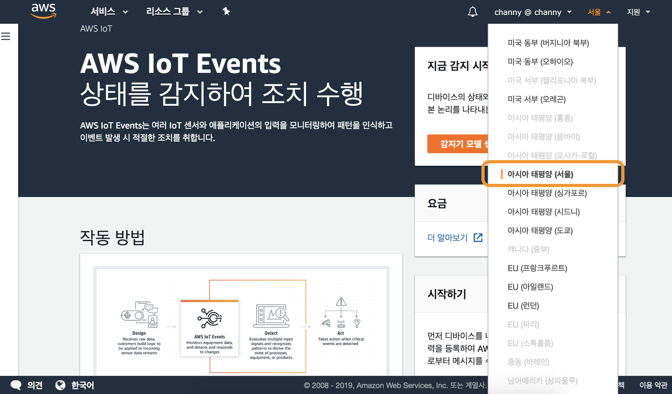
Task: Click the 의견 feedback speech bubble icon
Action: pos(16,385)
